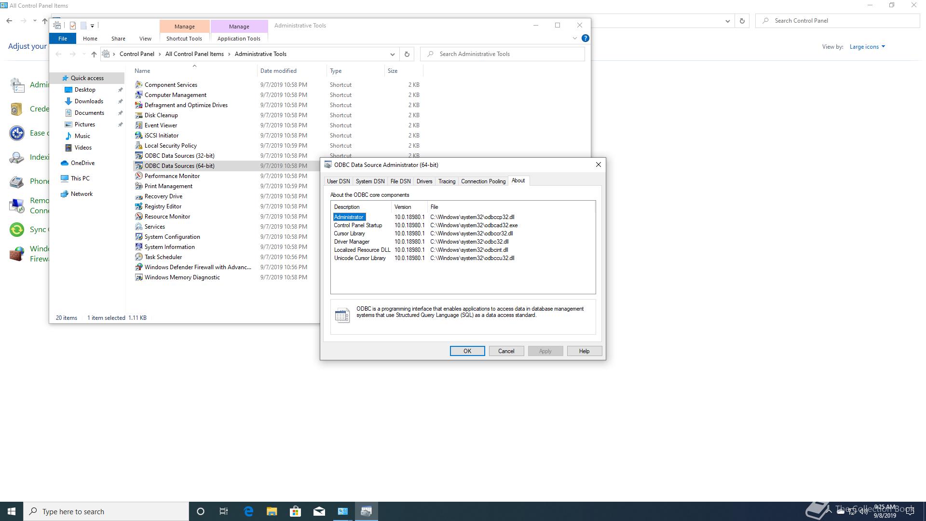Open Quick Access Toolbar customize dropdown

click(x=92, y=26)
